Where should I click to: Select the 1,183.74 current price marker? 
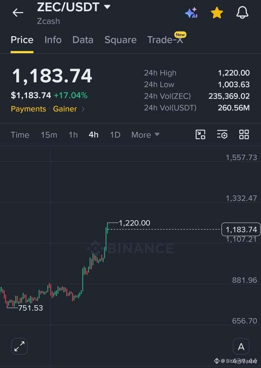[x=241, y=229]
